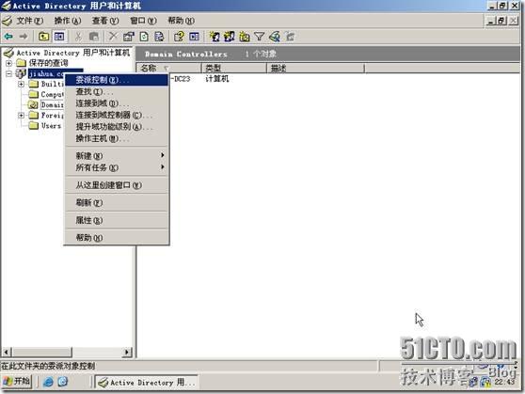Screen dimensions: 525x394
Task: Click the Export List toolbar icon
Action: [x=159, y=36]
